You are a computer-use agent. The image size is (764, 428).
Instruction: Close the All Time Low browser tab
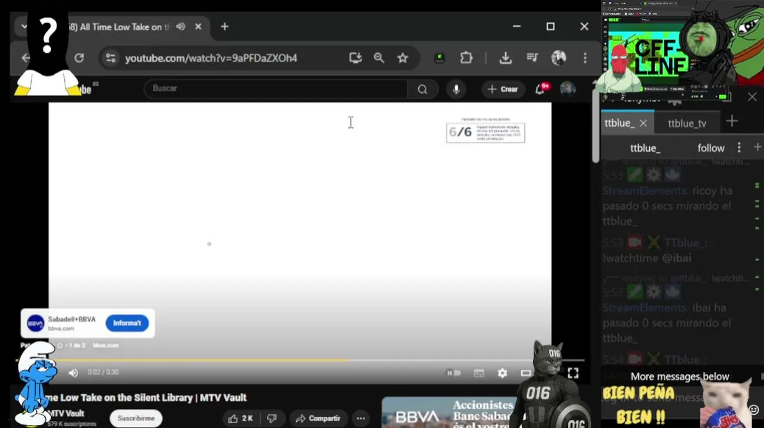[198, 27]
